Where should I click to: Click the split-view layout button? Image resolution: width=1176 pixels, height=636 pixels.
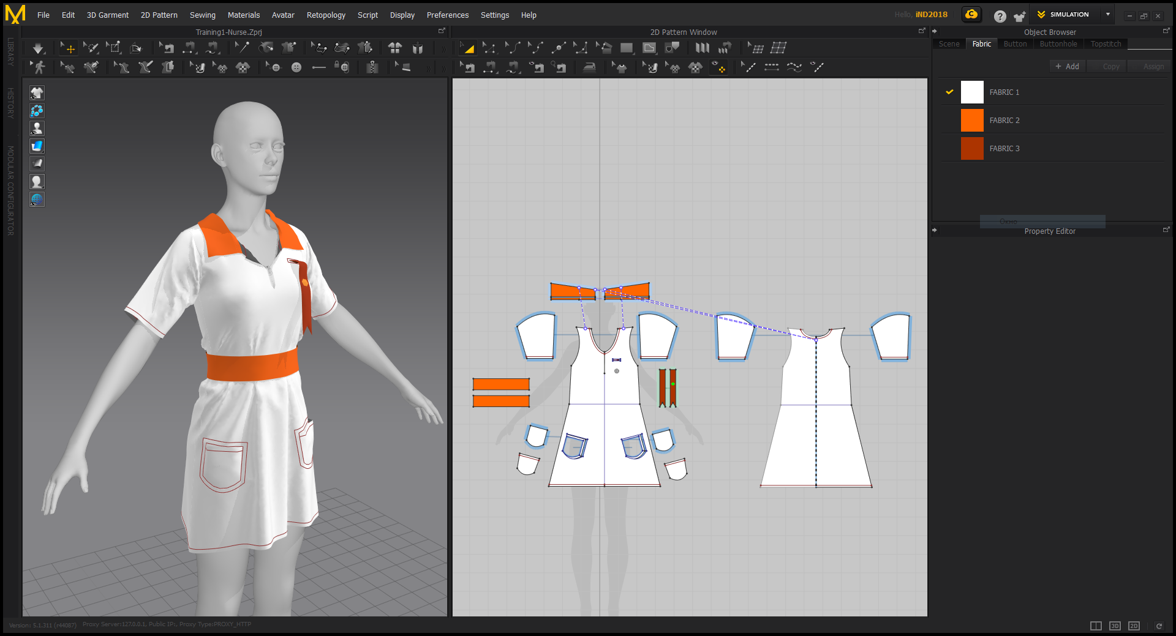[x=1096, y=626]
